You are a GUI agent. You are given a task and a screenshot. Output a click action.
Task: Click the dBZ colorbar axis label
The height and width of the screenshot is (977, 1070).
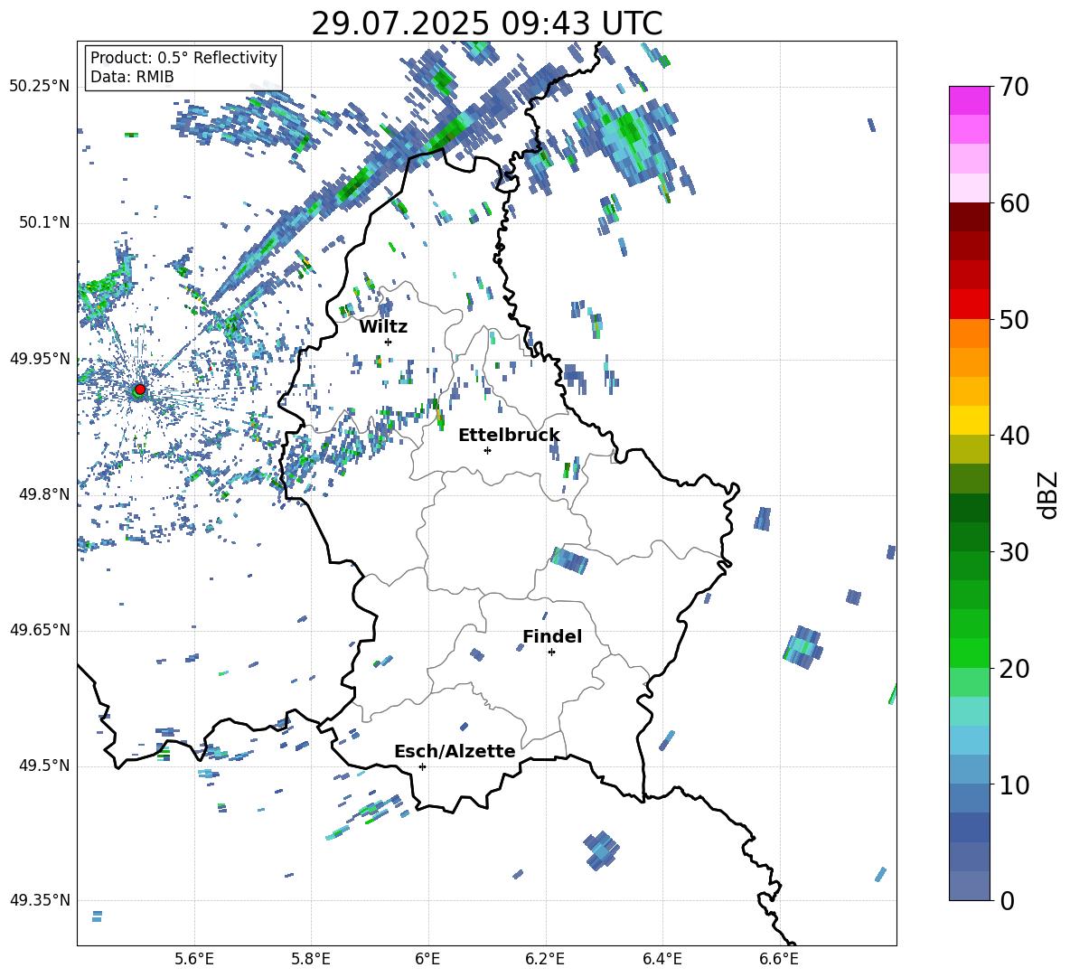[x=1049, y=494]
